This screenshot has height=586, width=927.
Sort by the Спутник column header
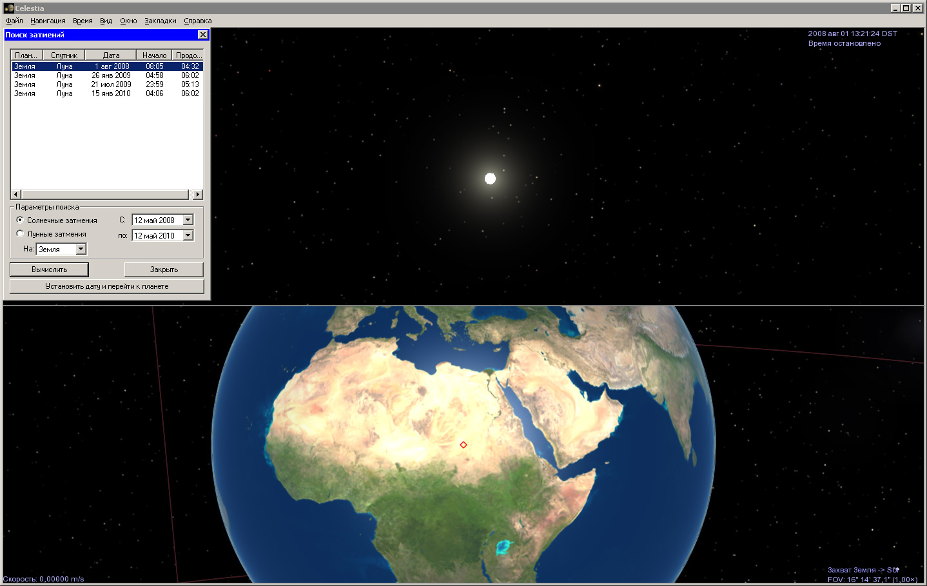coord(64,55)
